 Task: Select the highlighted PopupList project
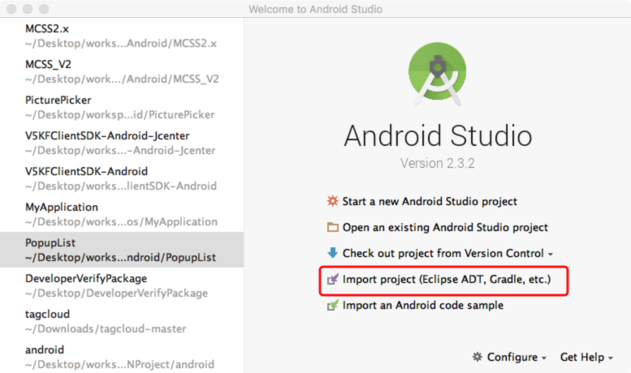tap(122, 250)
